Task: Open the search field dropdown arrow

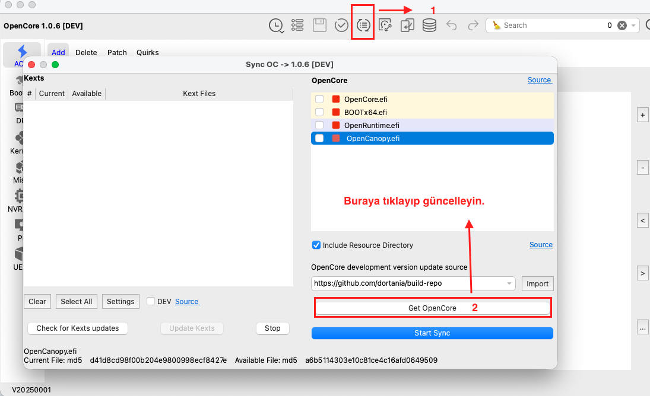Action: point(634,25)
